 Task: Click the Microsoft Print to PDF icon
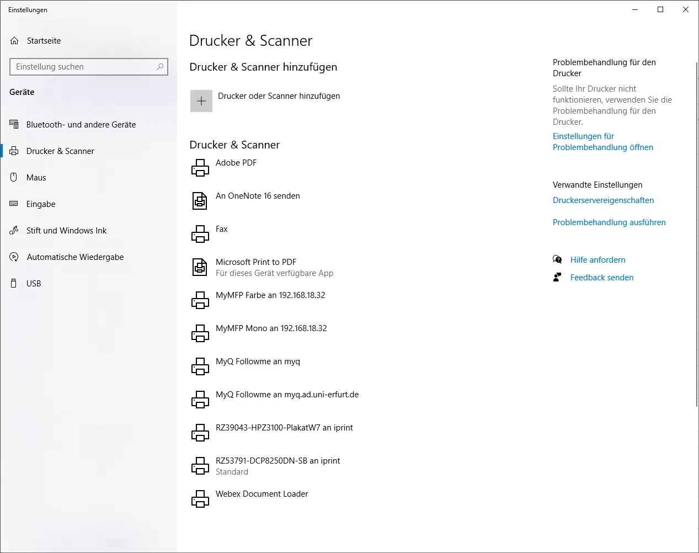pos(200,267)
